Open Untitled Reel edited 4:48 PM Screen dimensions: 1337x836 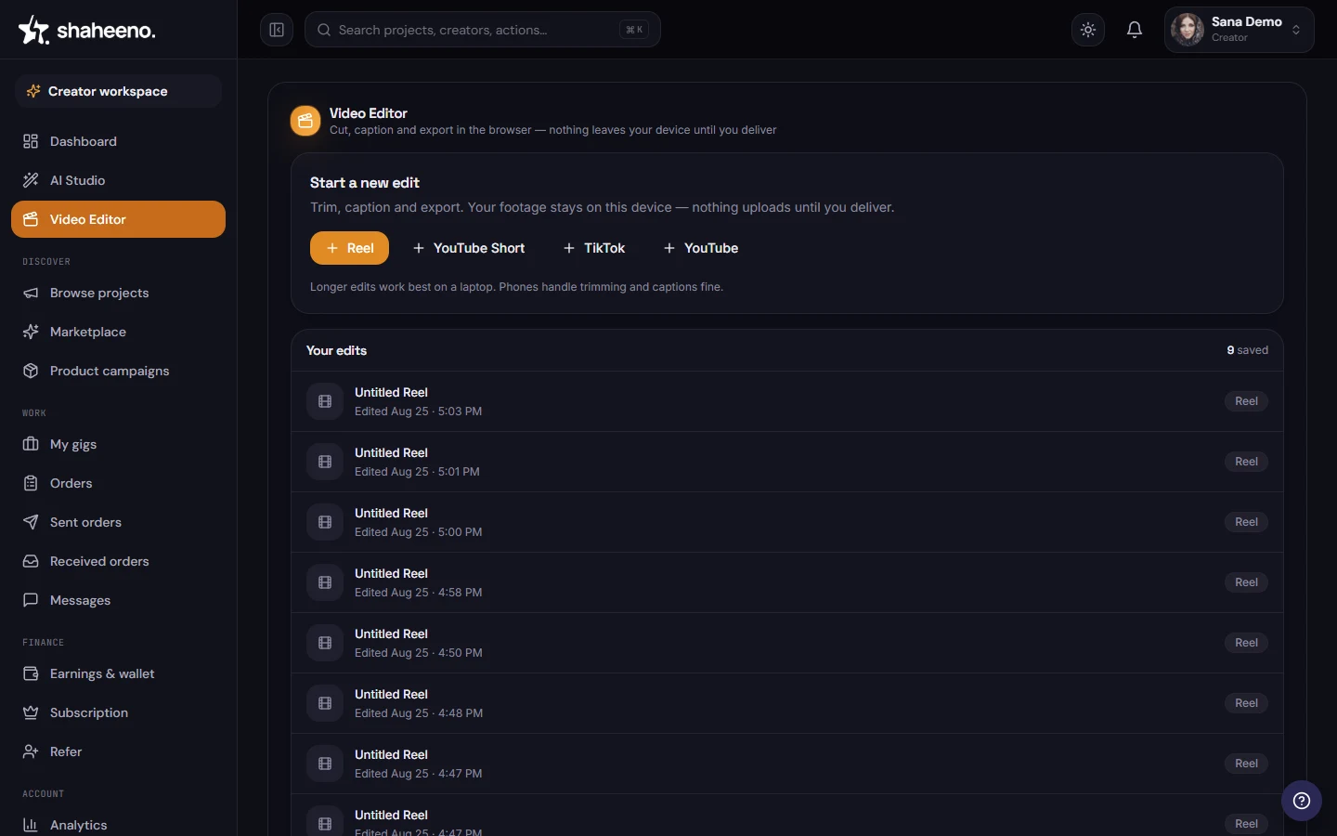787,703
